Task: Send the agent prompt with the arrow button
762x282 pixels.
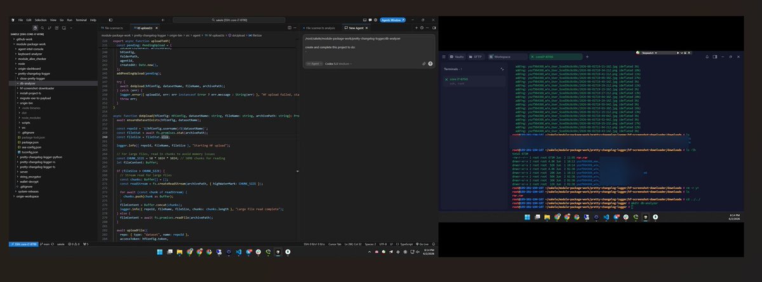Action: tap(431, 64)
